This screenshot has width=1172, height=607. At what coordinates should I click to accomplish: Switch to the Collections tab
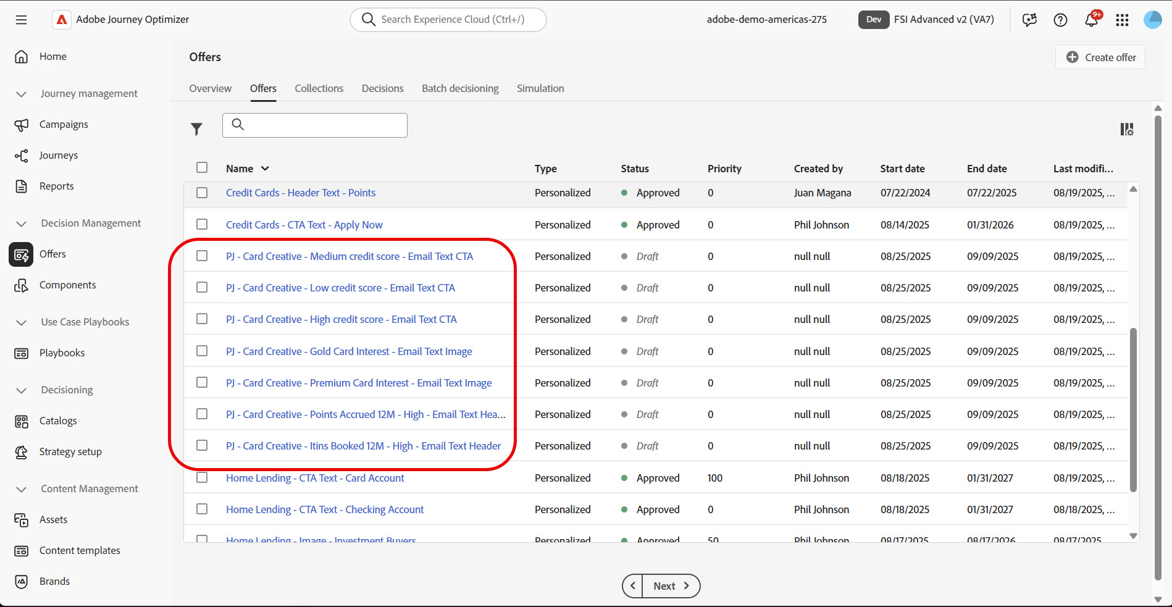(319, 88)
